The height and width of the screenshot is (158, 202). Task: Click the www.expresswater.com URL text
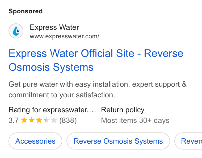click(64, 36)
